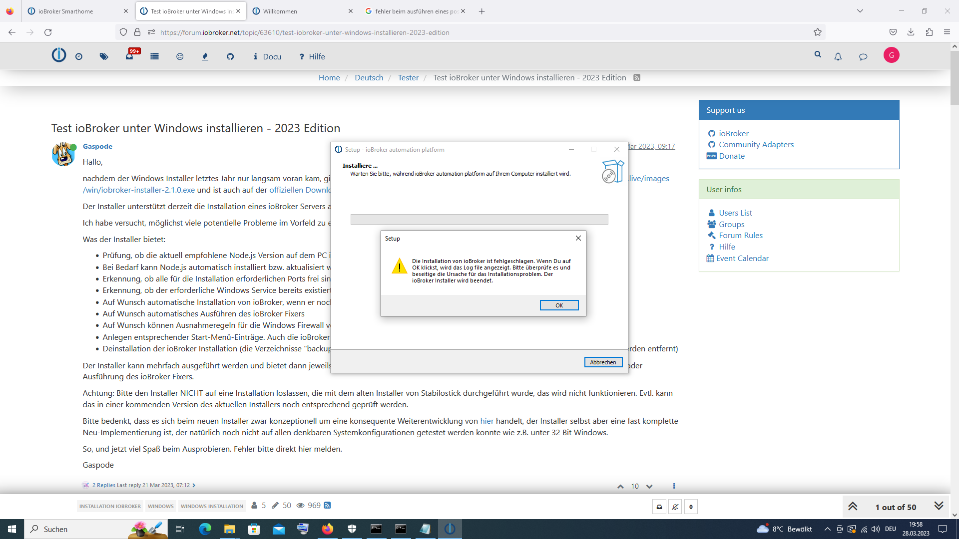Open the Hilfe menu item
Screen dimensions: 959x539
tap(312, 57)
